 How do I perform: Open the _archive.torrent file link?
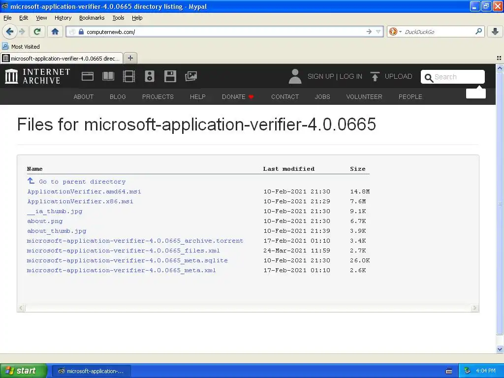point(135,241)
